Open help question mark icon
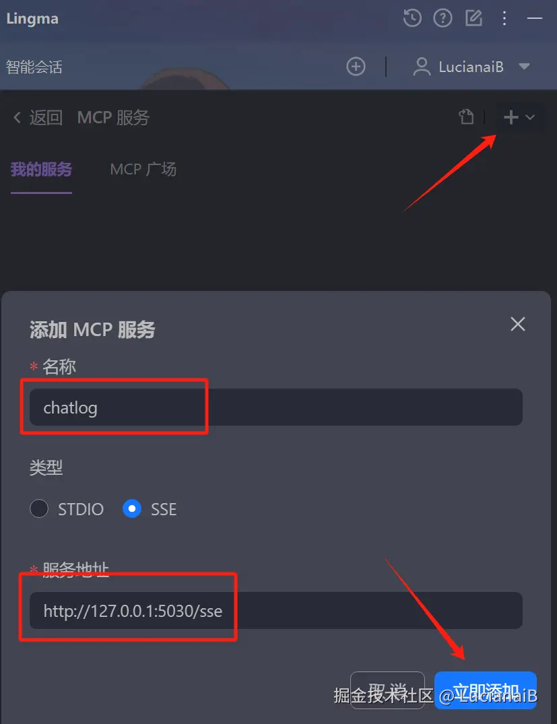 click(443, 18)
